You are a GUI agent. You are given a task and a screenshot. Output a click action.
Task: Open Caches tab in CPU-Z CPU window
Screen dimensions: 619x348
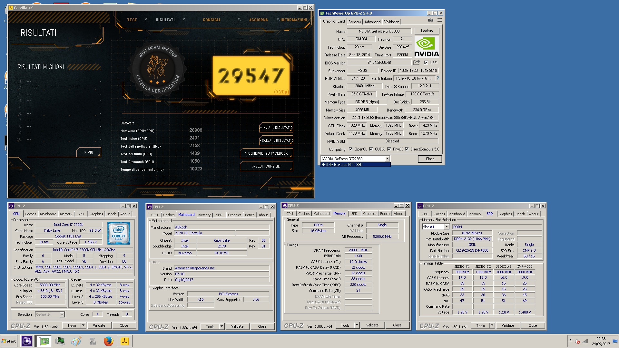pyautogui.click(x=31, y=214)
